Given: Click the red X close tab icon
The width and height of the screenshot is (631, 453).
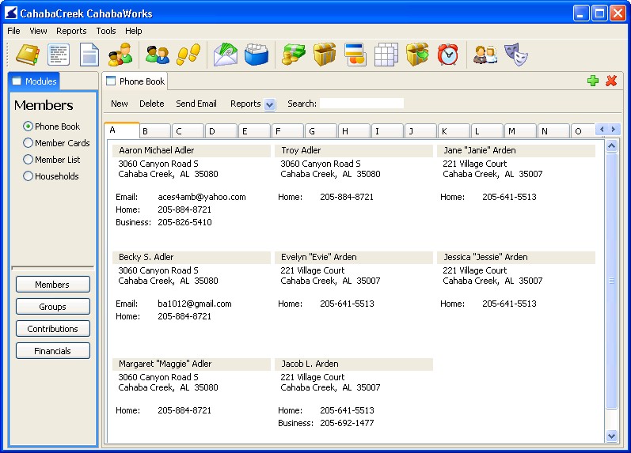Looking at the screenshot, I should tap(611, 81).
